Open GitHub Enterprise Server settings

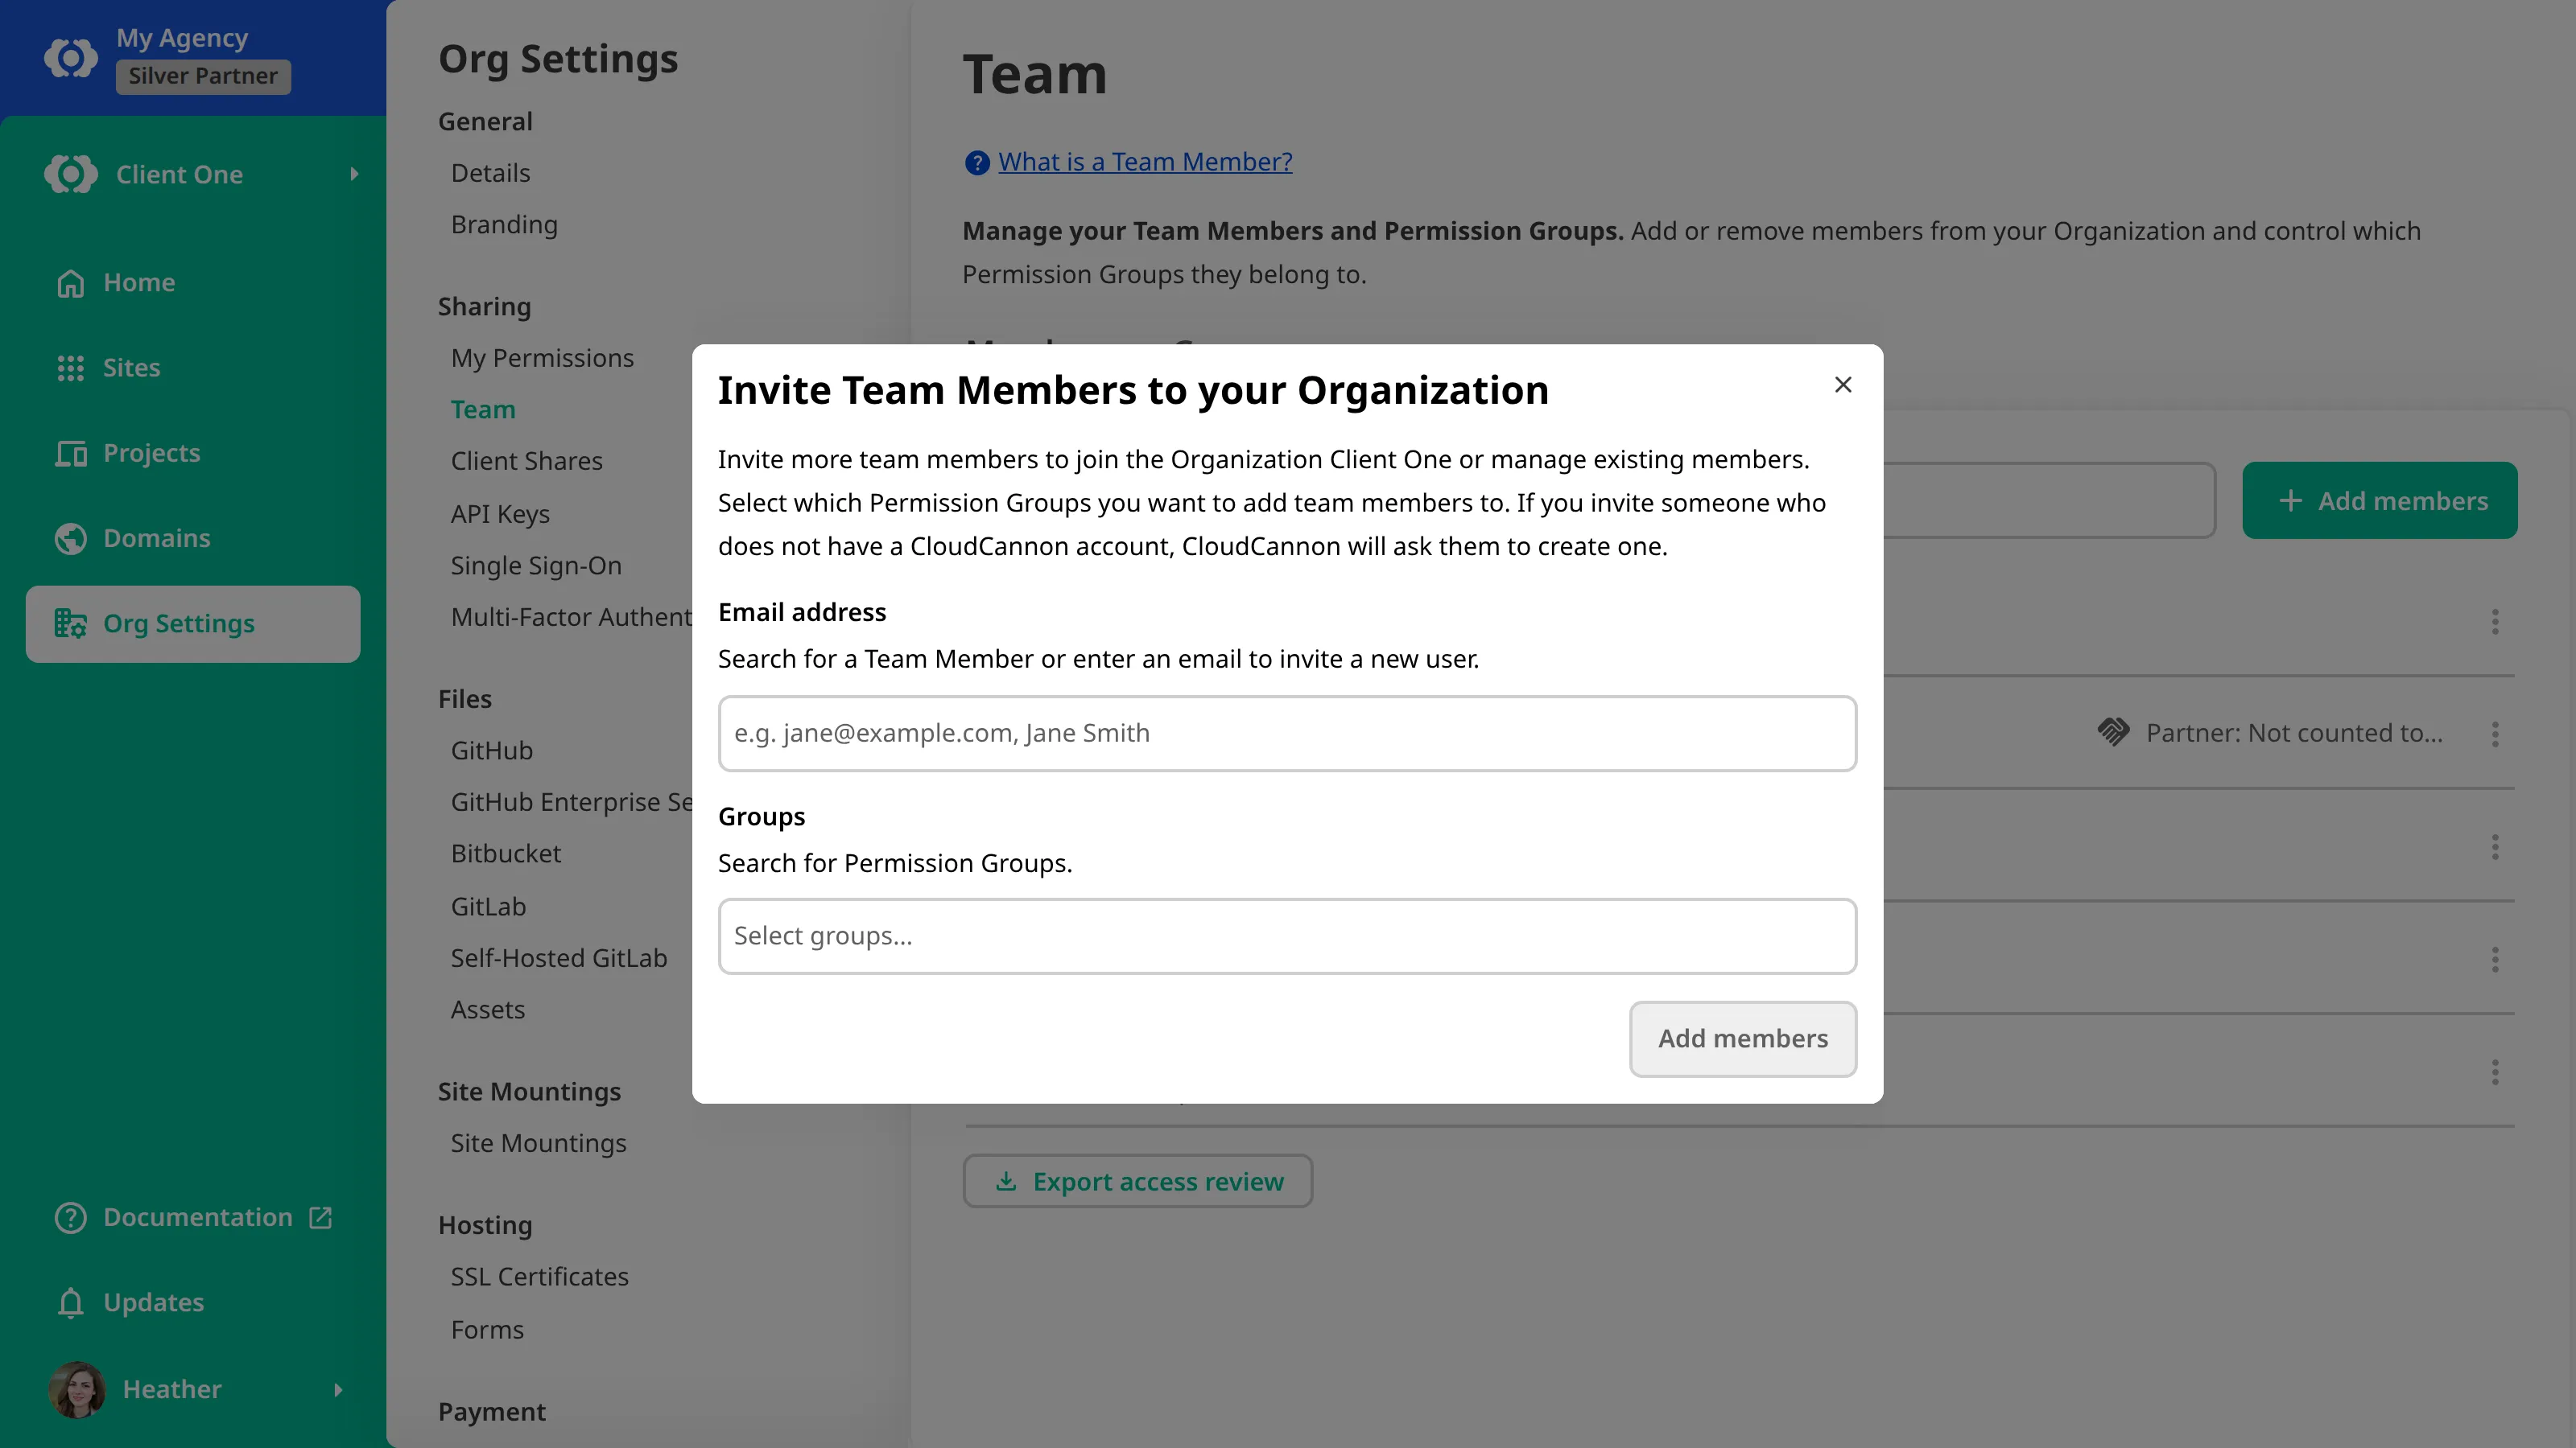click(571, 801)
